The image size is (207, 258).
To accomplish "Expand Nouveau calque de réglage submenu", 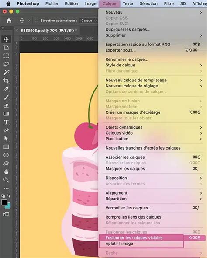I will point(201,86).
